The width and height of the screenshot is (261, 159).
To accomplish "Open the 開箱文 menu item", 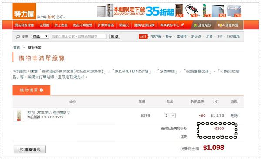I will [x=124, y=25].
